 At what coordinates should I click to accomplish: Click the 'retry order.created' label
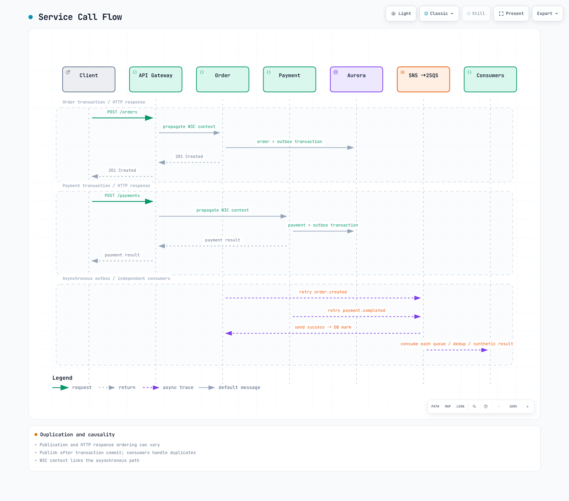[323, 292]
